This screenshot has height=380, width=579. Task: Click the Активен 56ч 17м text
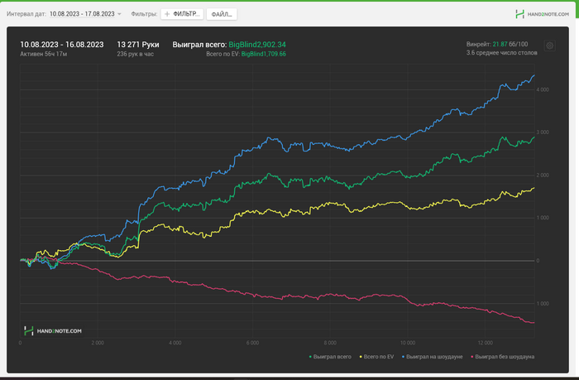point(44,54)
